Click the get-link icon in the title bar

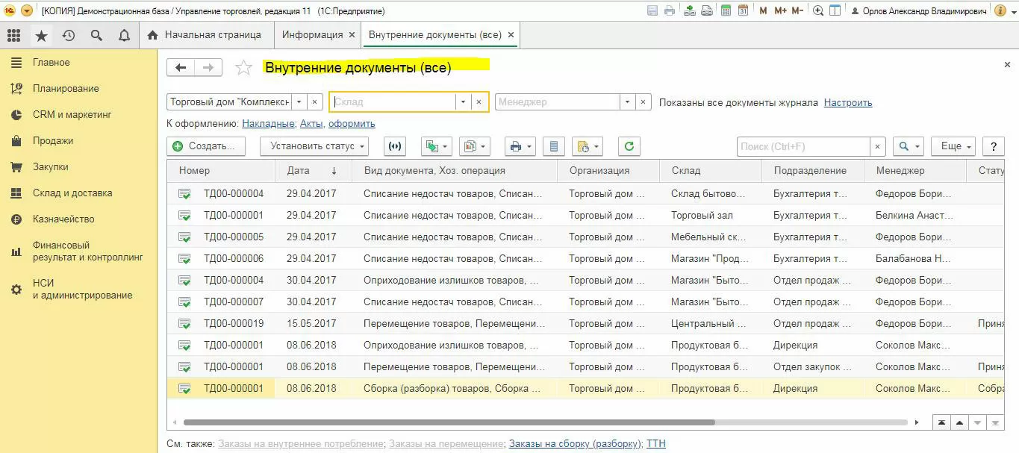coord(706,10)
